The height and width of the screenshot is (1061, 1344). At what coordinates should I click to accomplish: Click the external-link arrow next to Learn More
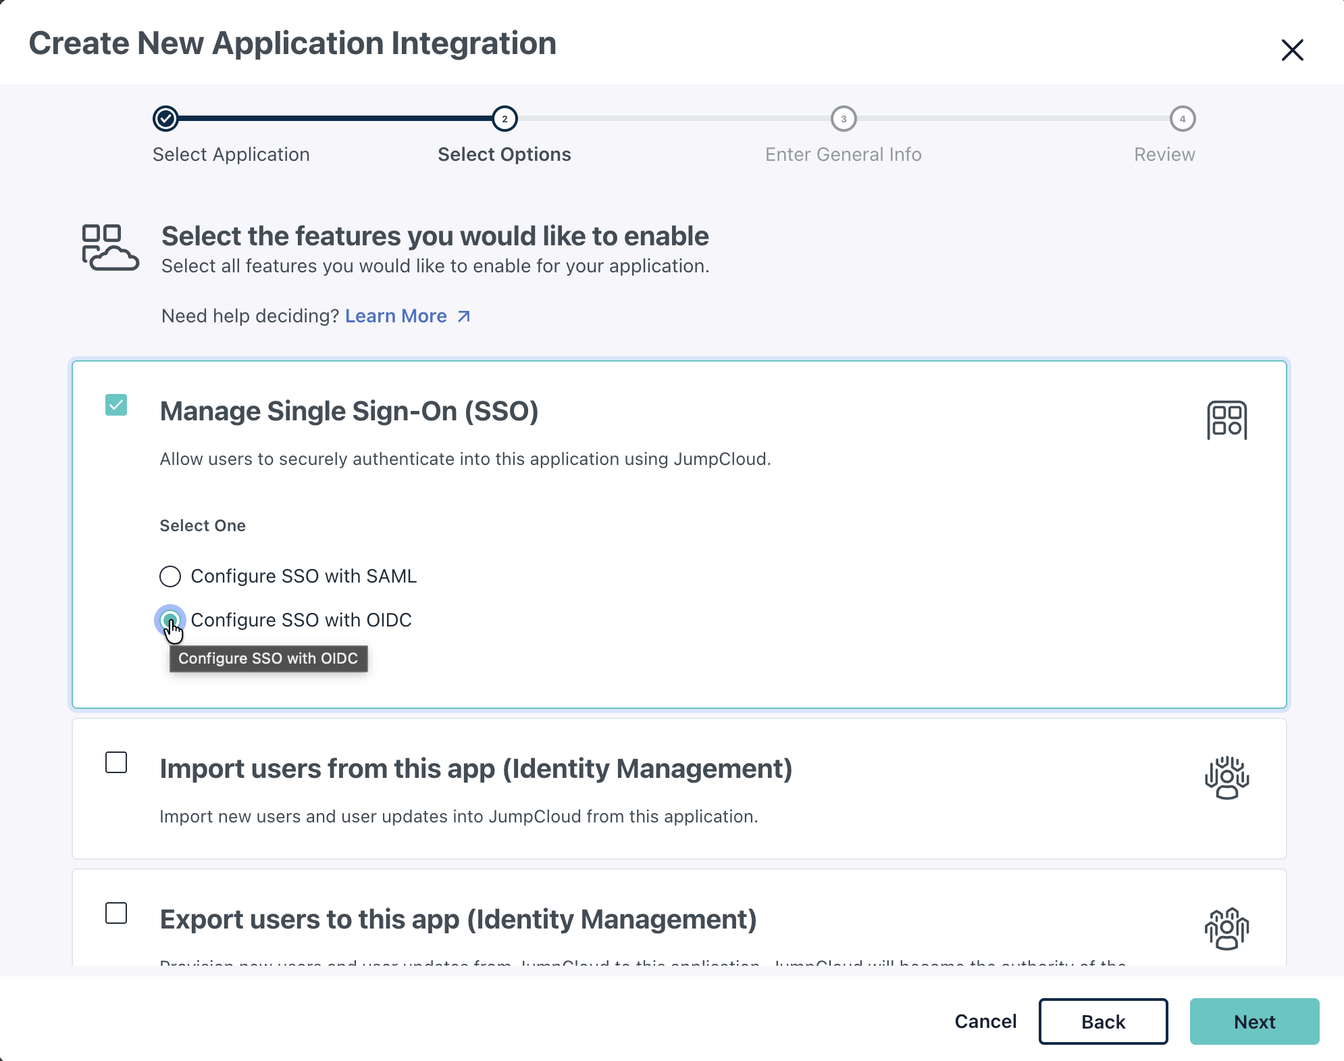coord(463,316)
